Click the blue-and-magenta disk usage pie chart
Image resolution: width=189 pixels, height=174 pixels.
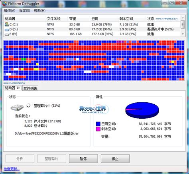pyautogui.click(x=142, y=110)
